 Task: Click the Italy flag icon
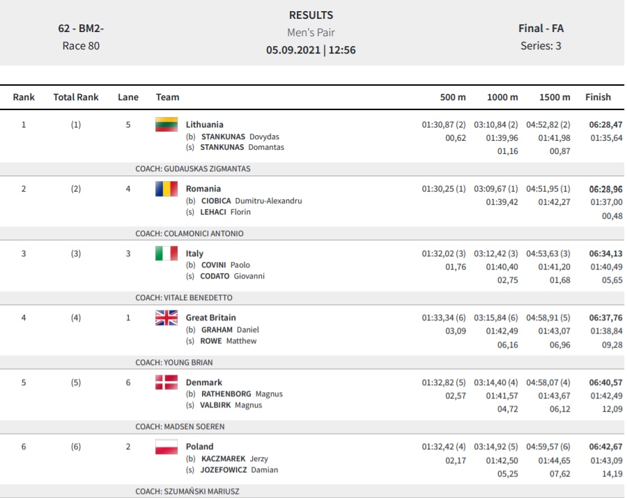point(167,254)
